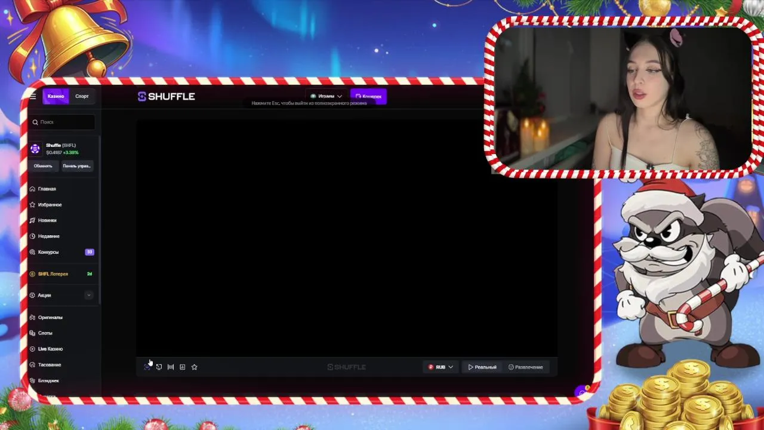Image resolution: width=764 pixels, height=430 pixels.
Task: Select Реальный play mode
Action: [x=482, y=367]
